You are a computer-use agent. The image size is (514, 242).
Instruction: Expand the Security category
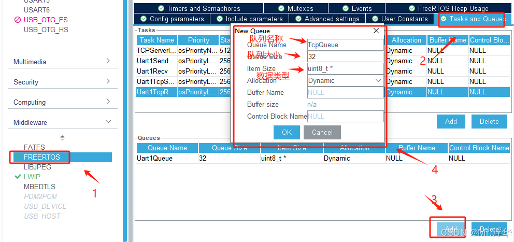(x=62, y=82)
